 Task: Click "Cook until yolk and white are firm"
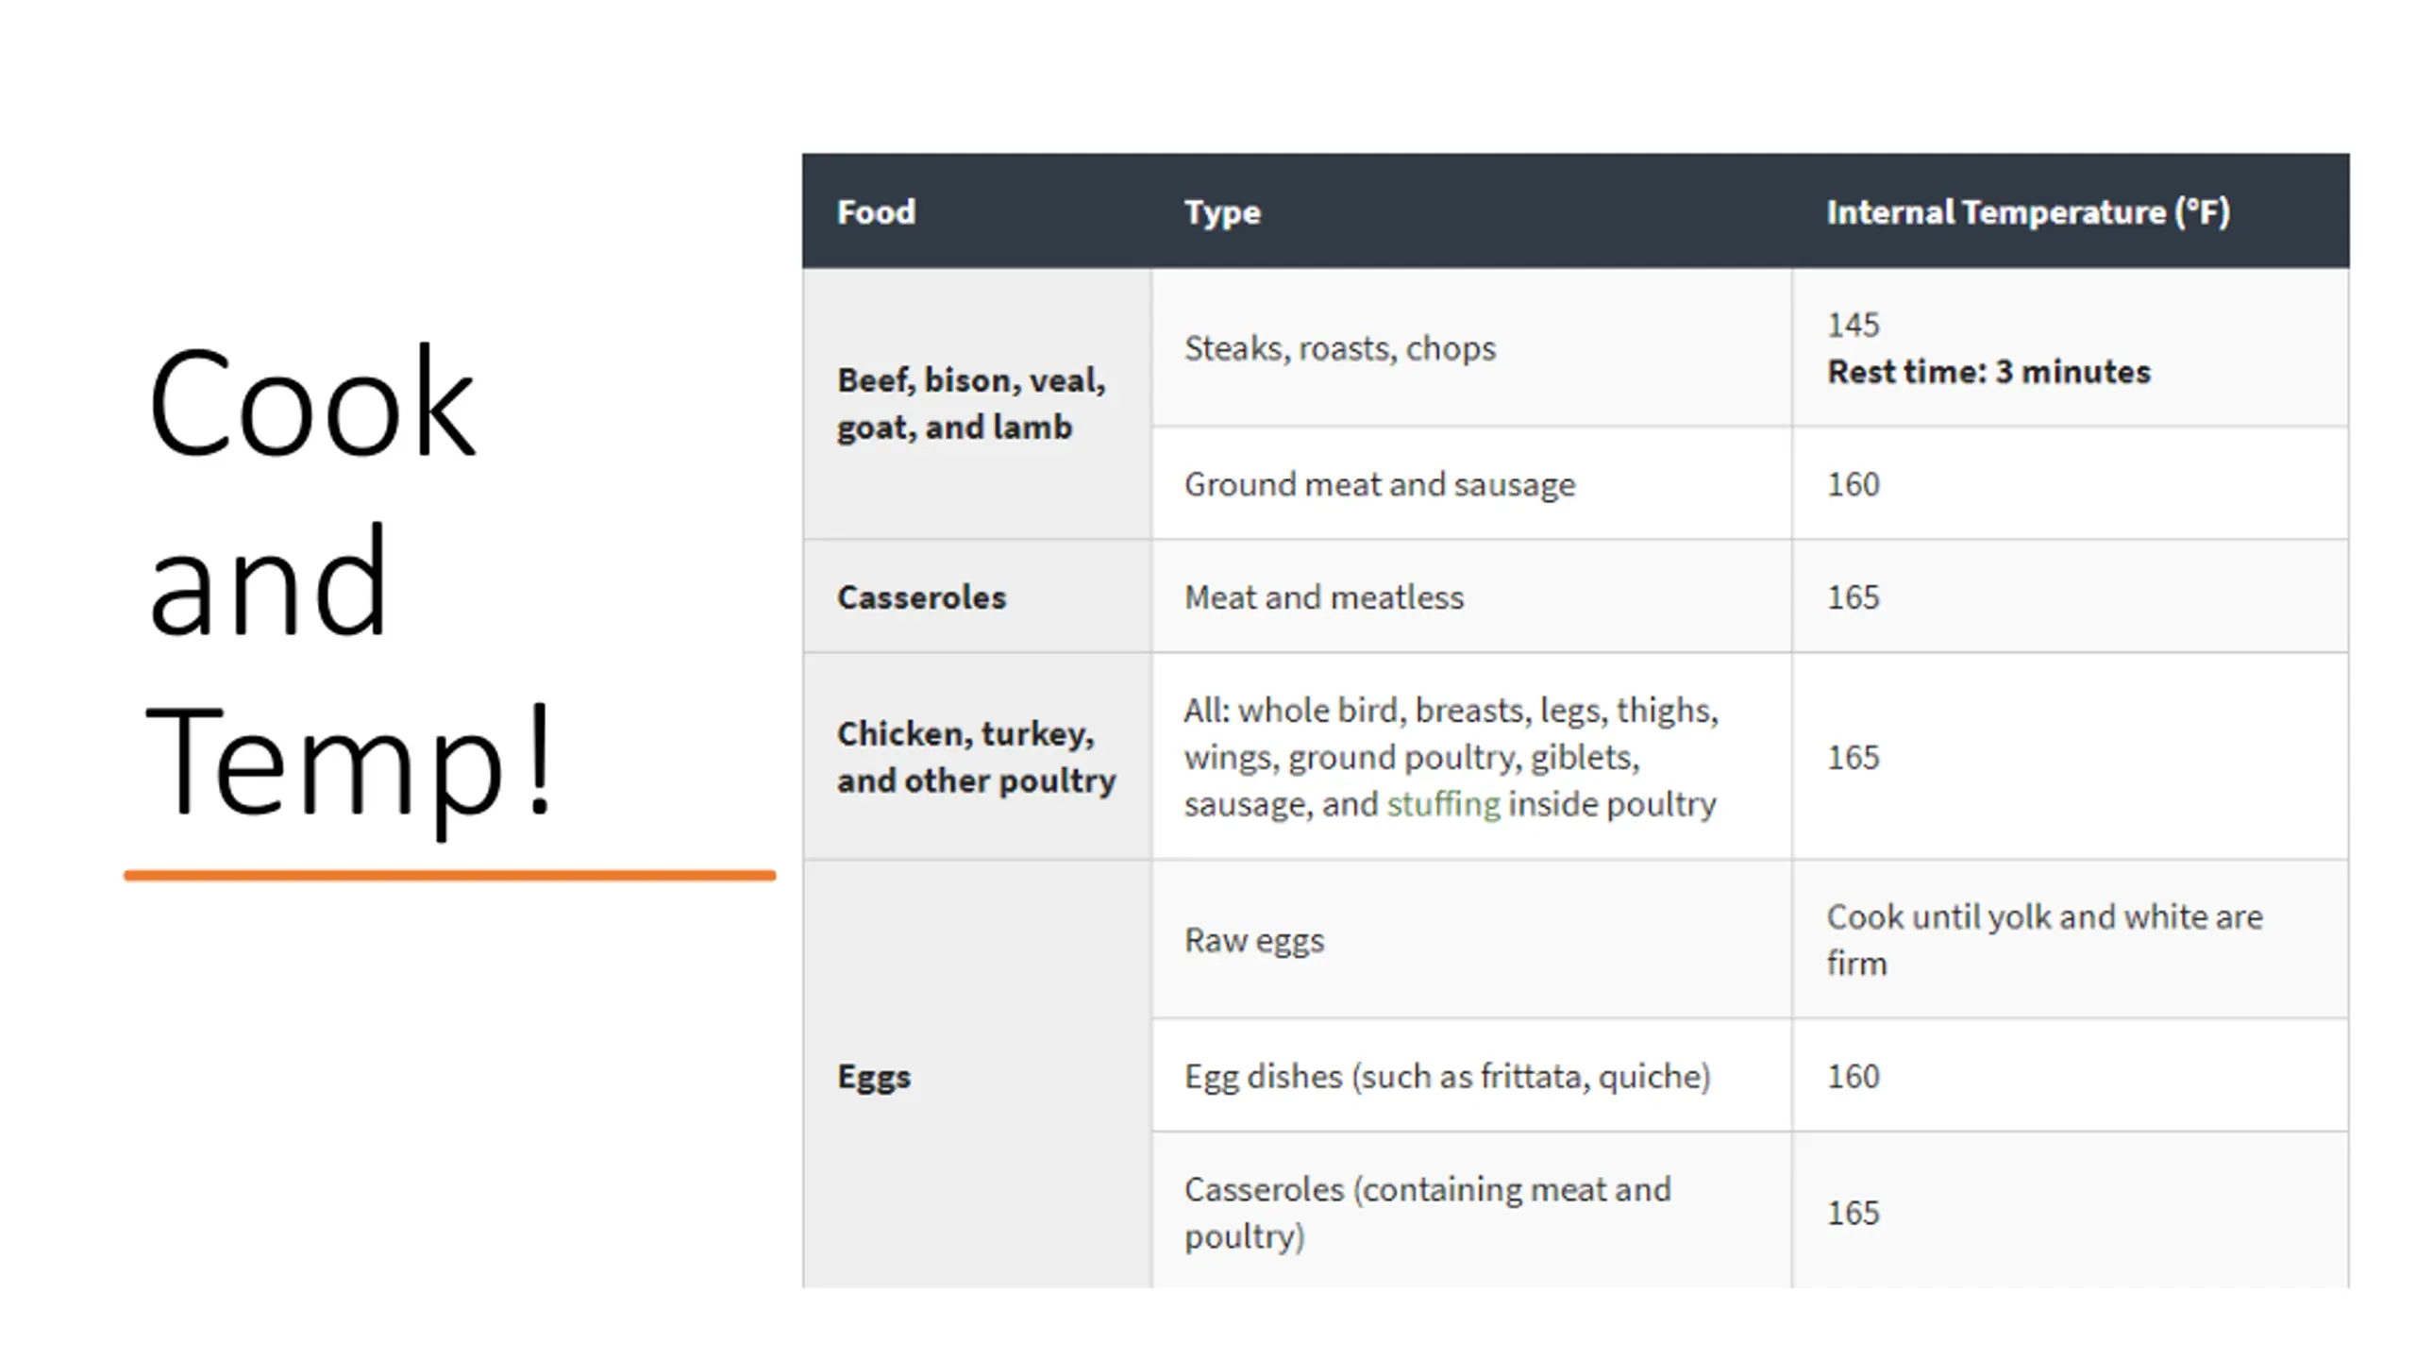tap(2043, 940)
